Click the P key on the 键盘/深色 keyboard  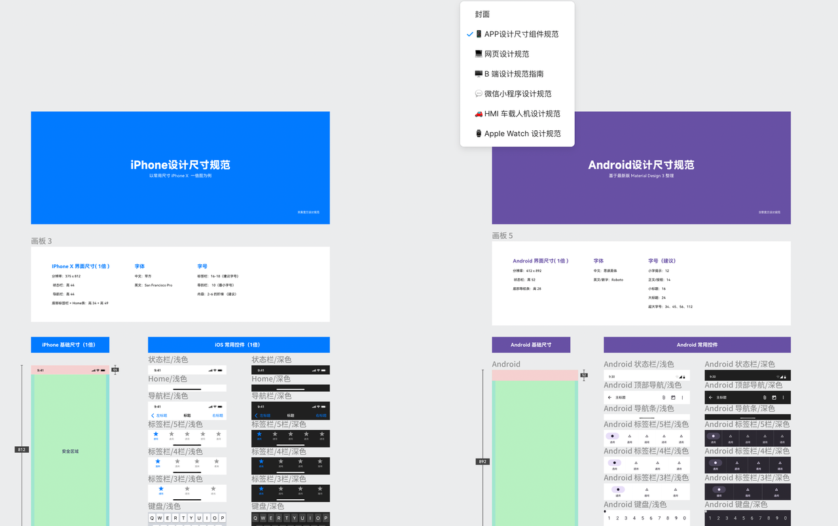326,518
